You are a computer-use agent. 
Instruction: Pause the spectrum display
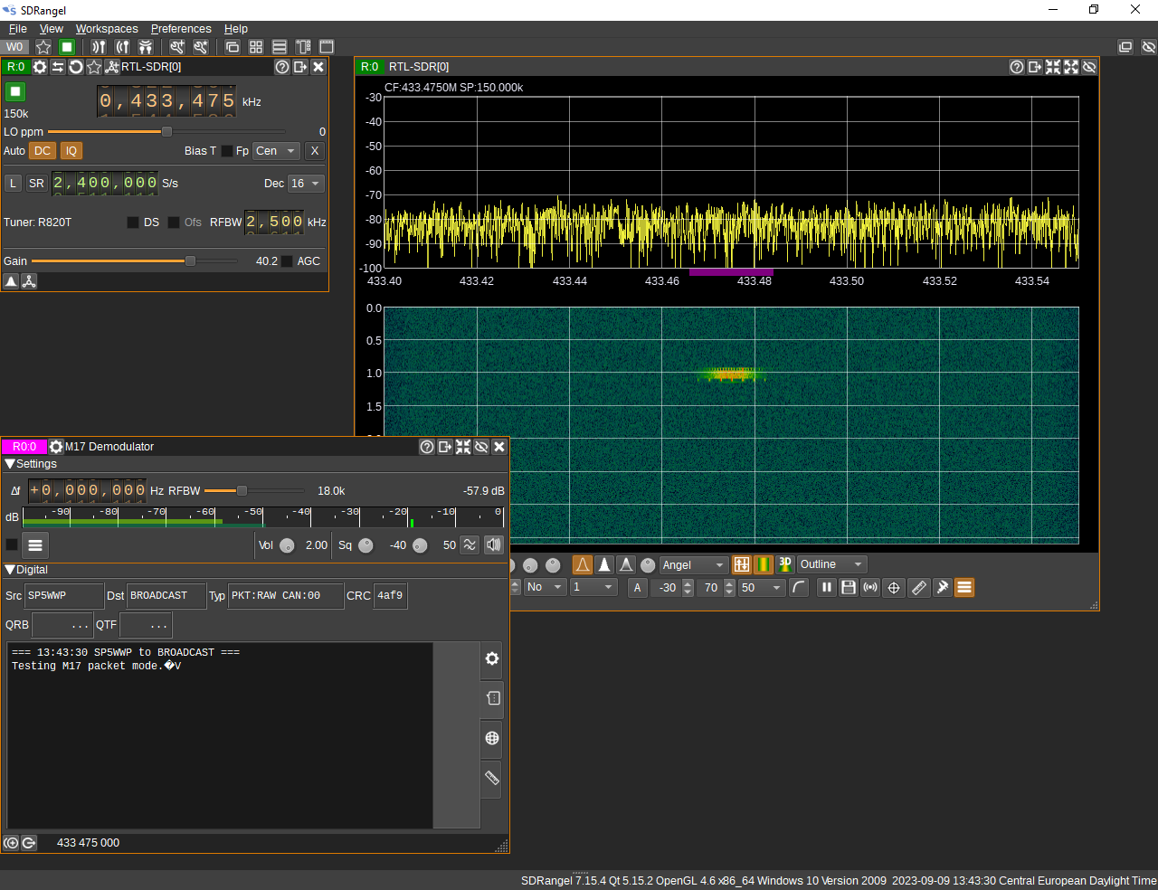[x=826, y=588]
